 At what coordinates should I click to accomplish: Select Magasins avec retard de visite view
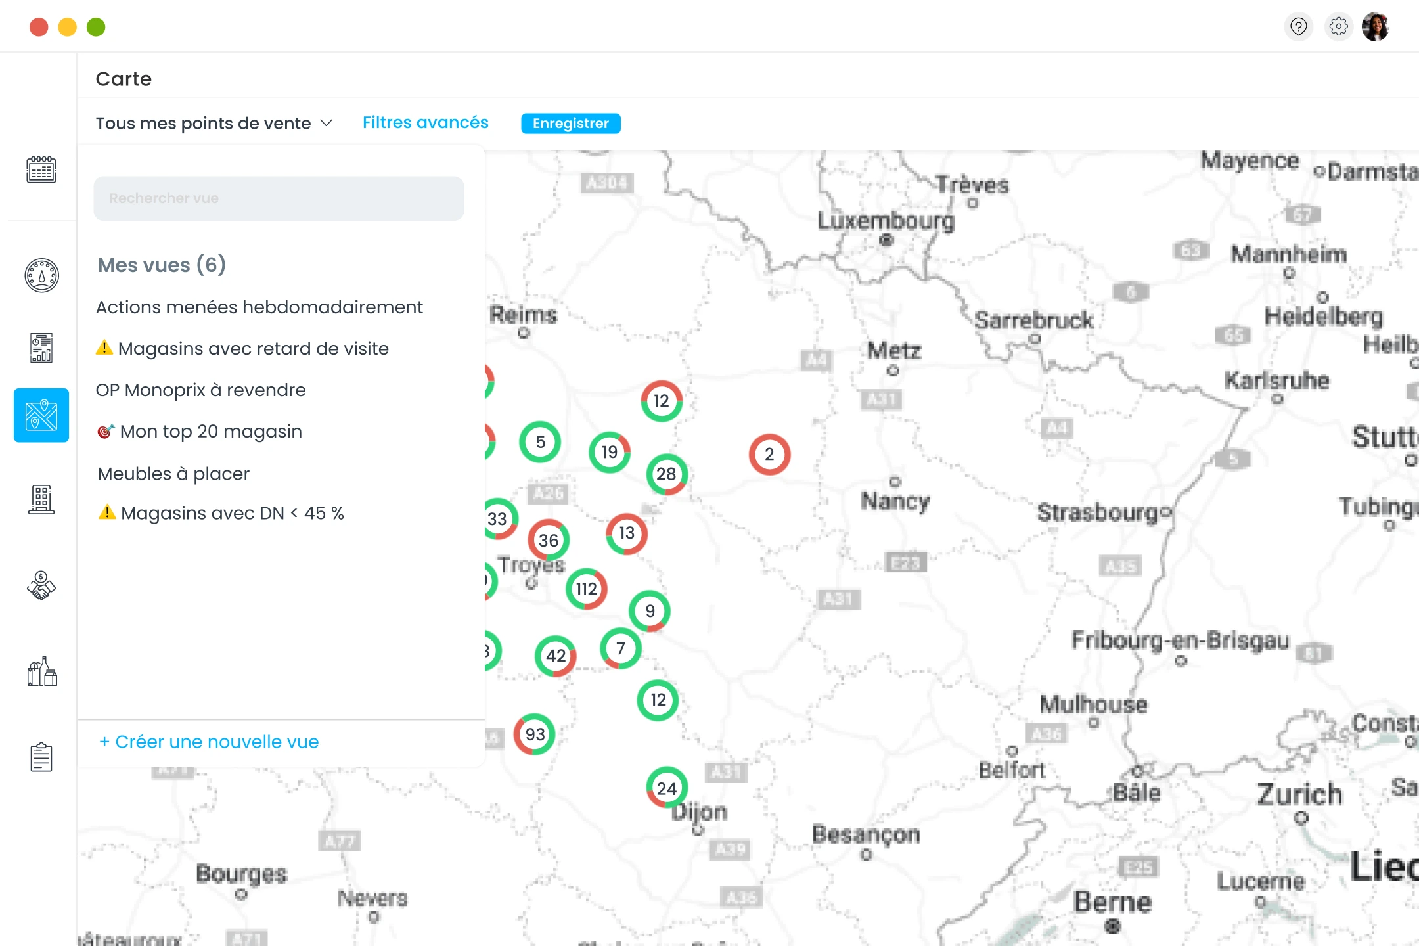click(253, 349)
